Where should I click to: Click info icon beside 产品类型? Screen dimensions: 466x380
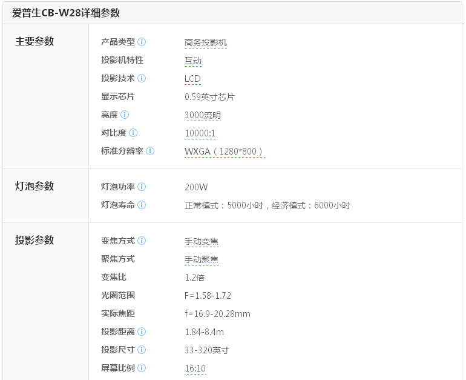pos(142,42)
